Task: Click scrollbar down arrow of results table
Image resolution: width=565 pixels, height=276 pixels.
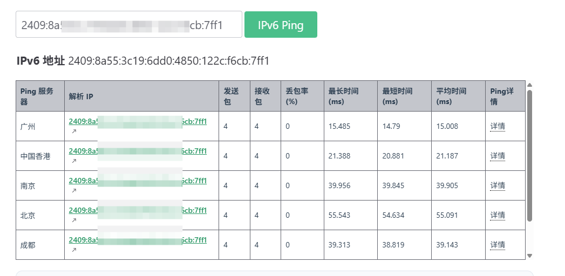Action: pyautogui.click(x=529, y=256)
